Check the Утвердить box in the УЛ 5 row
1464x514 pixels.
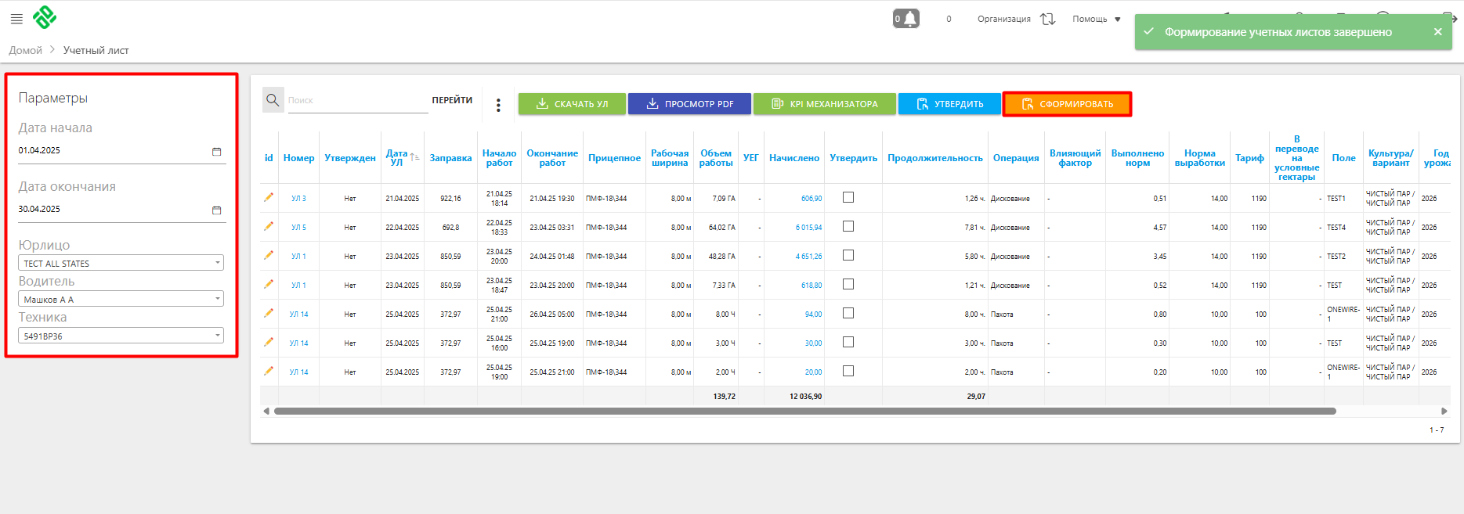pos(848,226)
